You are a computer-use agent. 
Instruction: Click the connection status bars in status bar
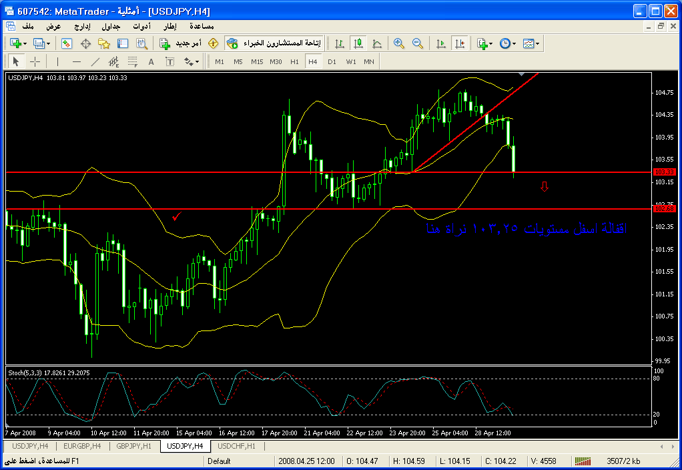click(x=583, y=461)
